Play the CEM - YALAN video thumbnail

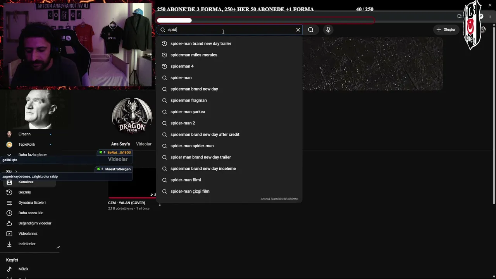pos(132,183)
